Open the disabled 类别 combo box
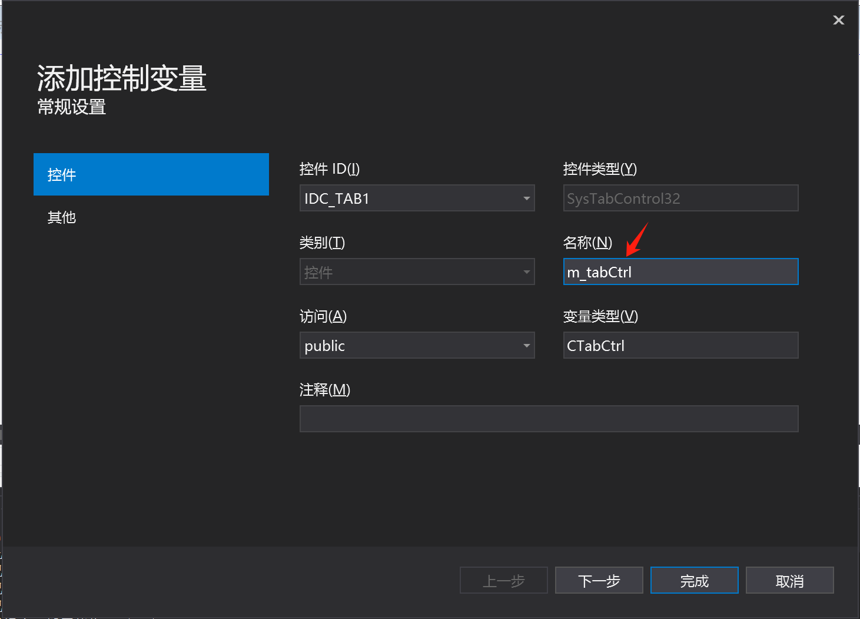 [x=417, y=272]
